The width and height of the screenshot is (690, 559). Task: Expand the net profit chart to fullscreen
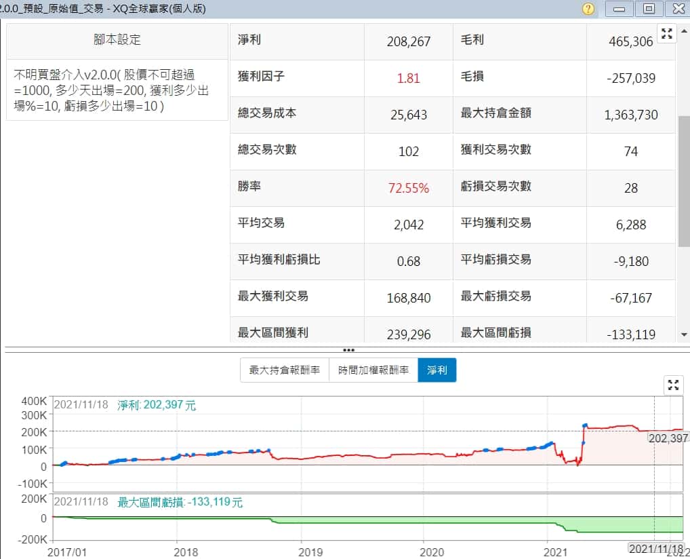(672, 385)
